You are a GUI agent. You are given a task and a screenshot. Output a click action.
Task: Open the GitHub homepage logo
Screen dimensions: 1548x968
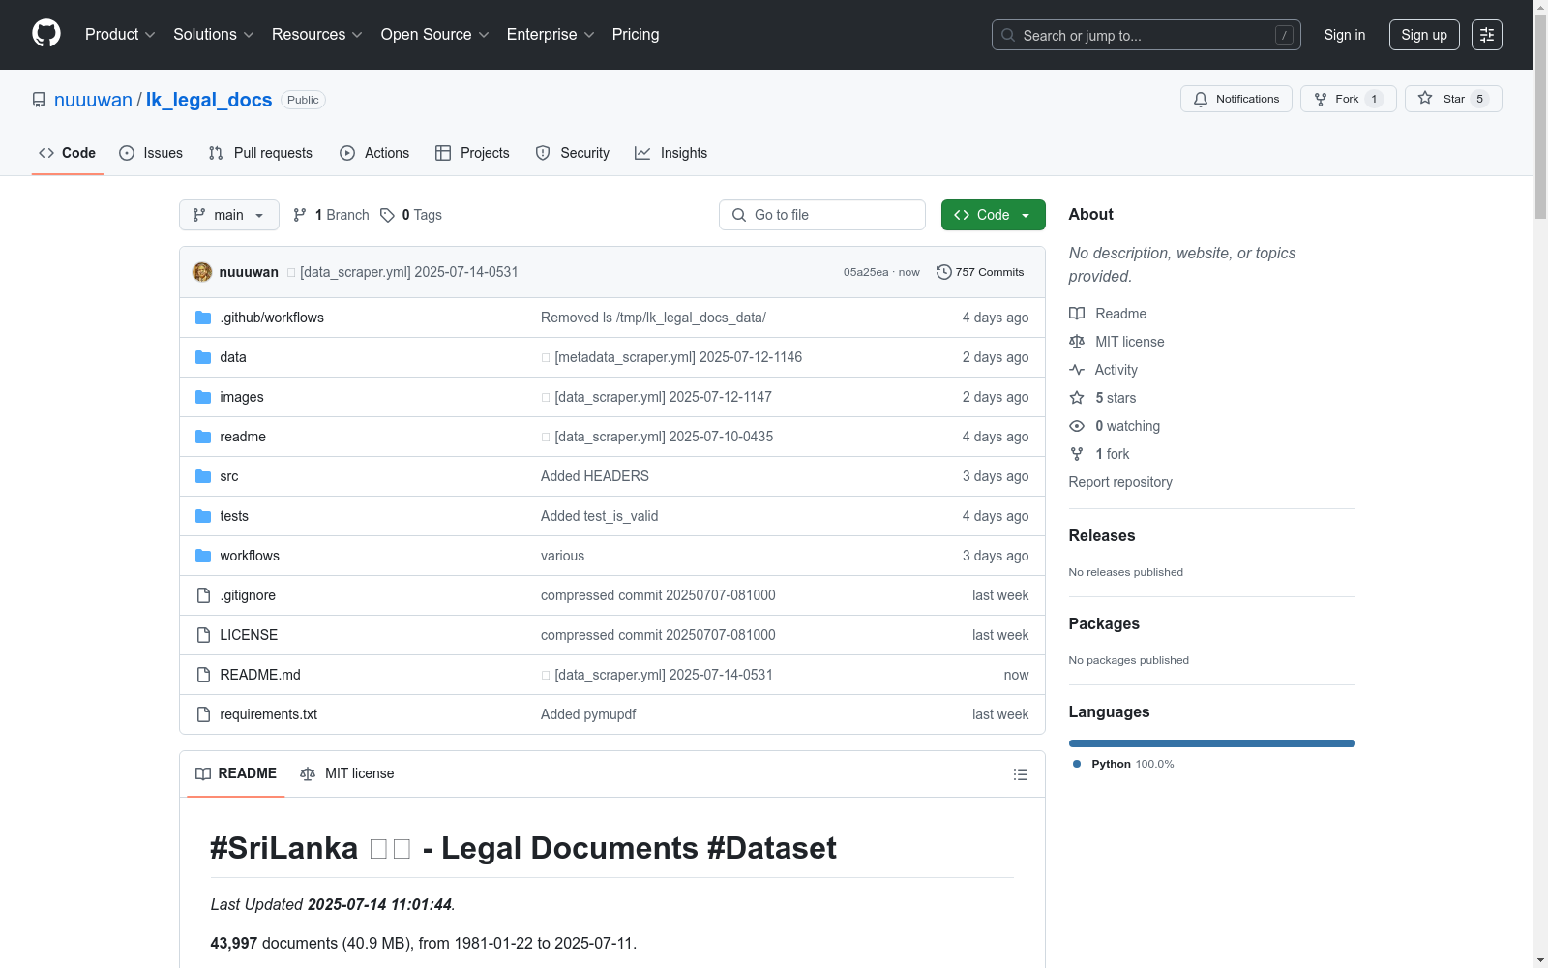pos(46,34)
